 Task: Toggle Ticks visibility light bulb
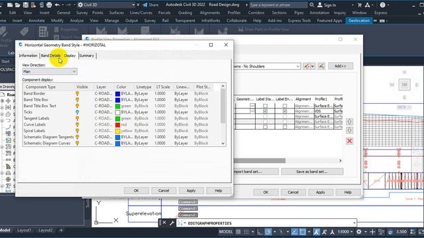point(78,112)
